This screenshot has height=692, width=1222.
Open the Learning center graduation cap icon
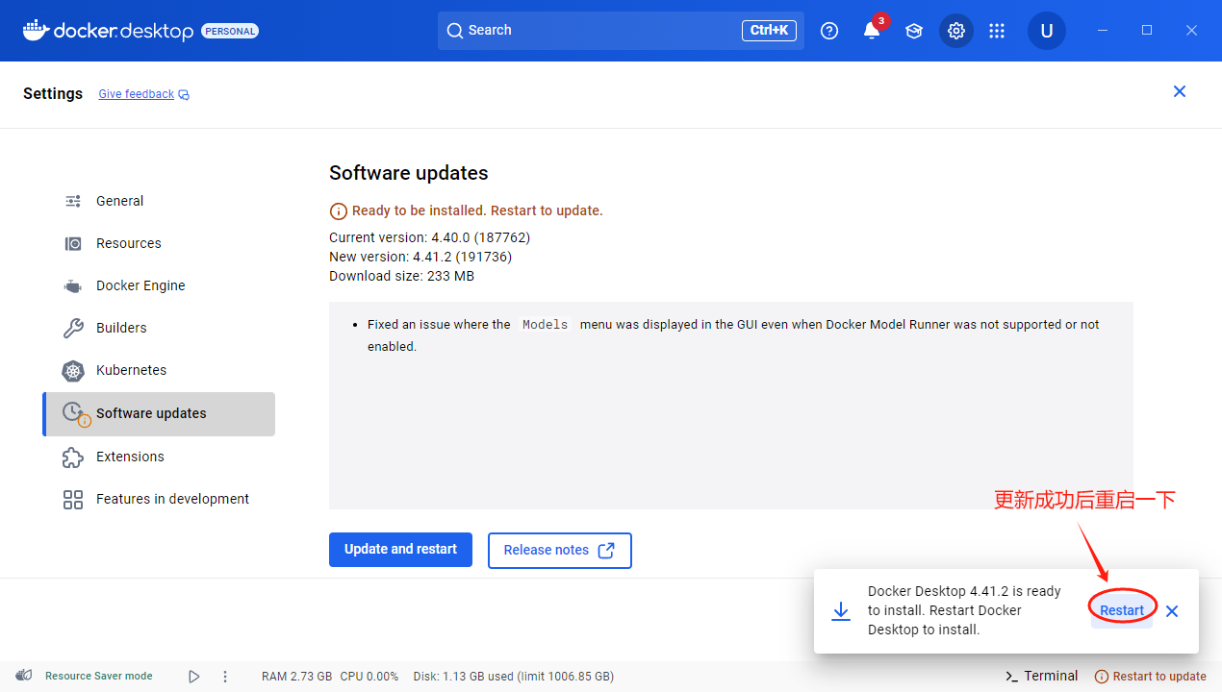point(913,31)
